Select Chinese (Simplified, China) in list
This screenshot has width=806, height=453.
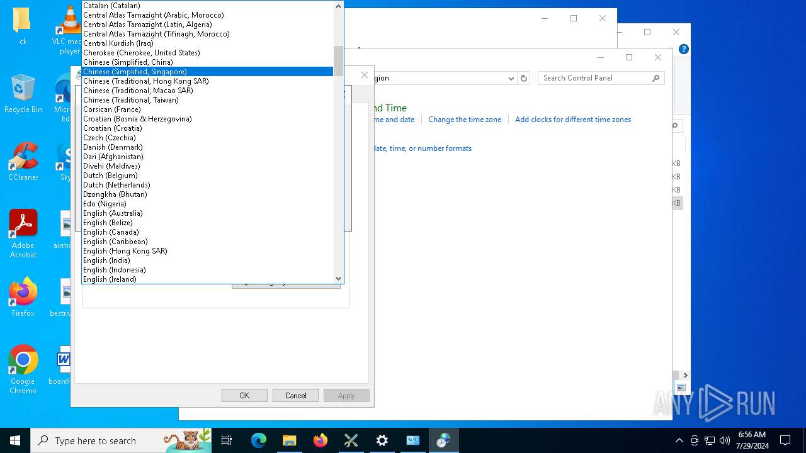point(207,62)
